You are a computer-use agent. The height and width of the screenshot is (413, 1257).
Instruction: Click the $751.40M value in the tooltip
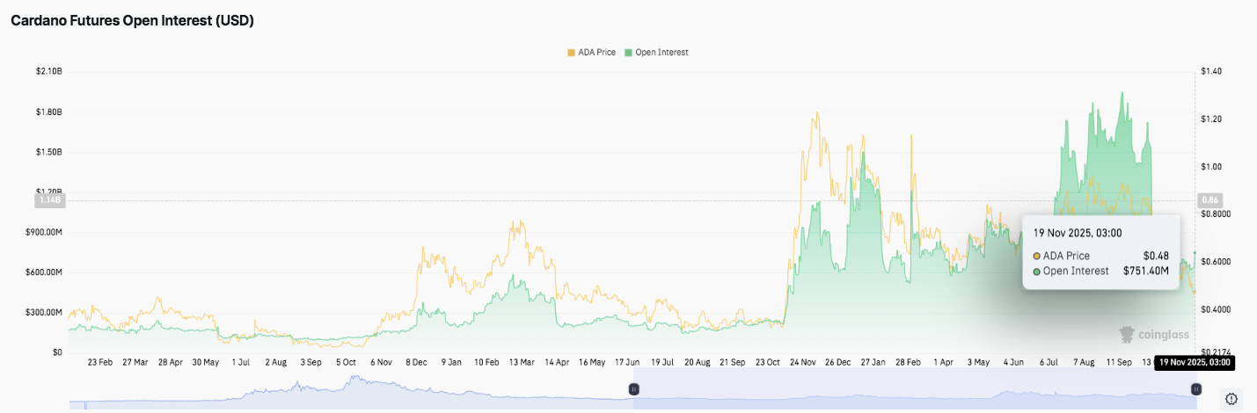pyautogui.click(x=1145, y=271)
